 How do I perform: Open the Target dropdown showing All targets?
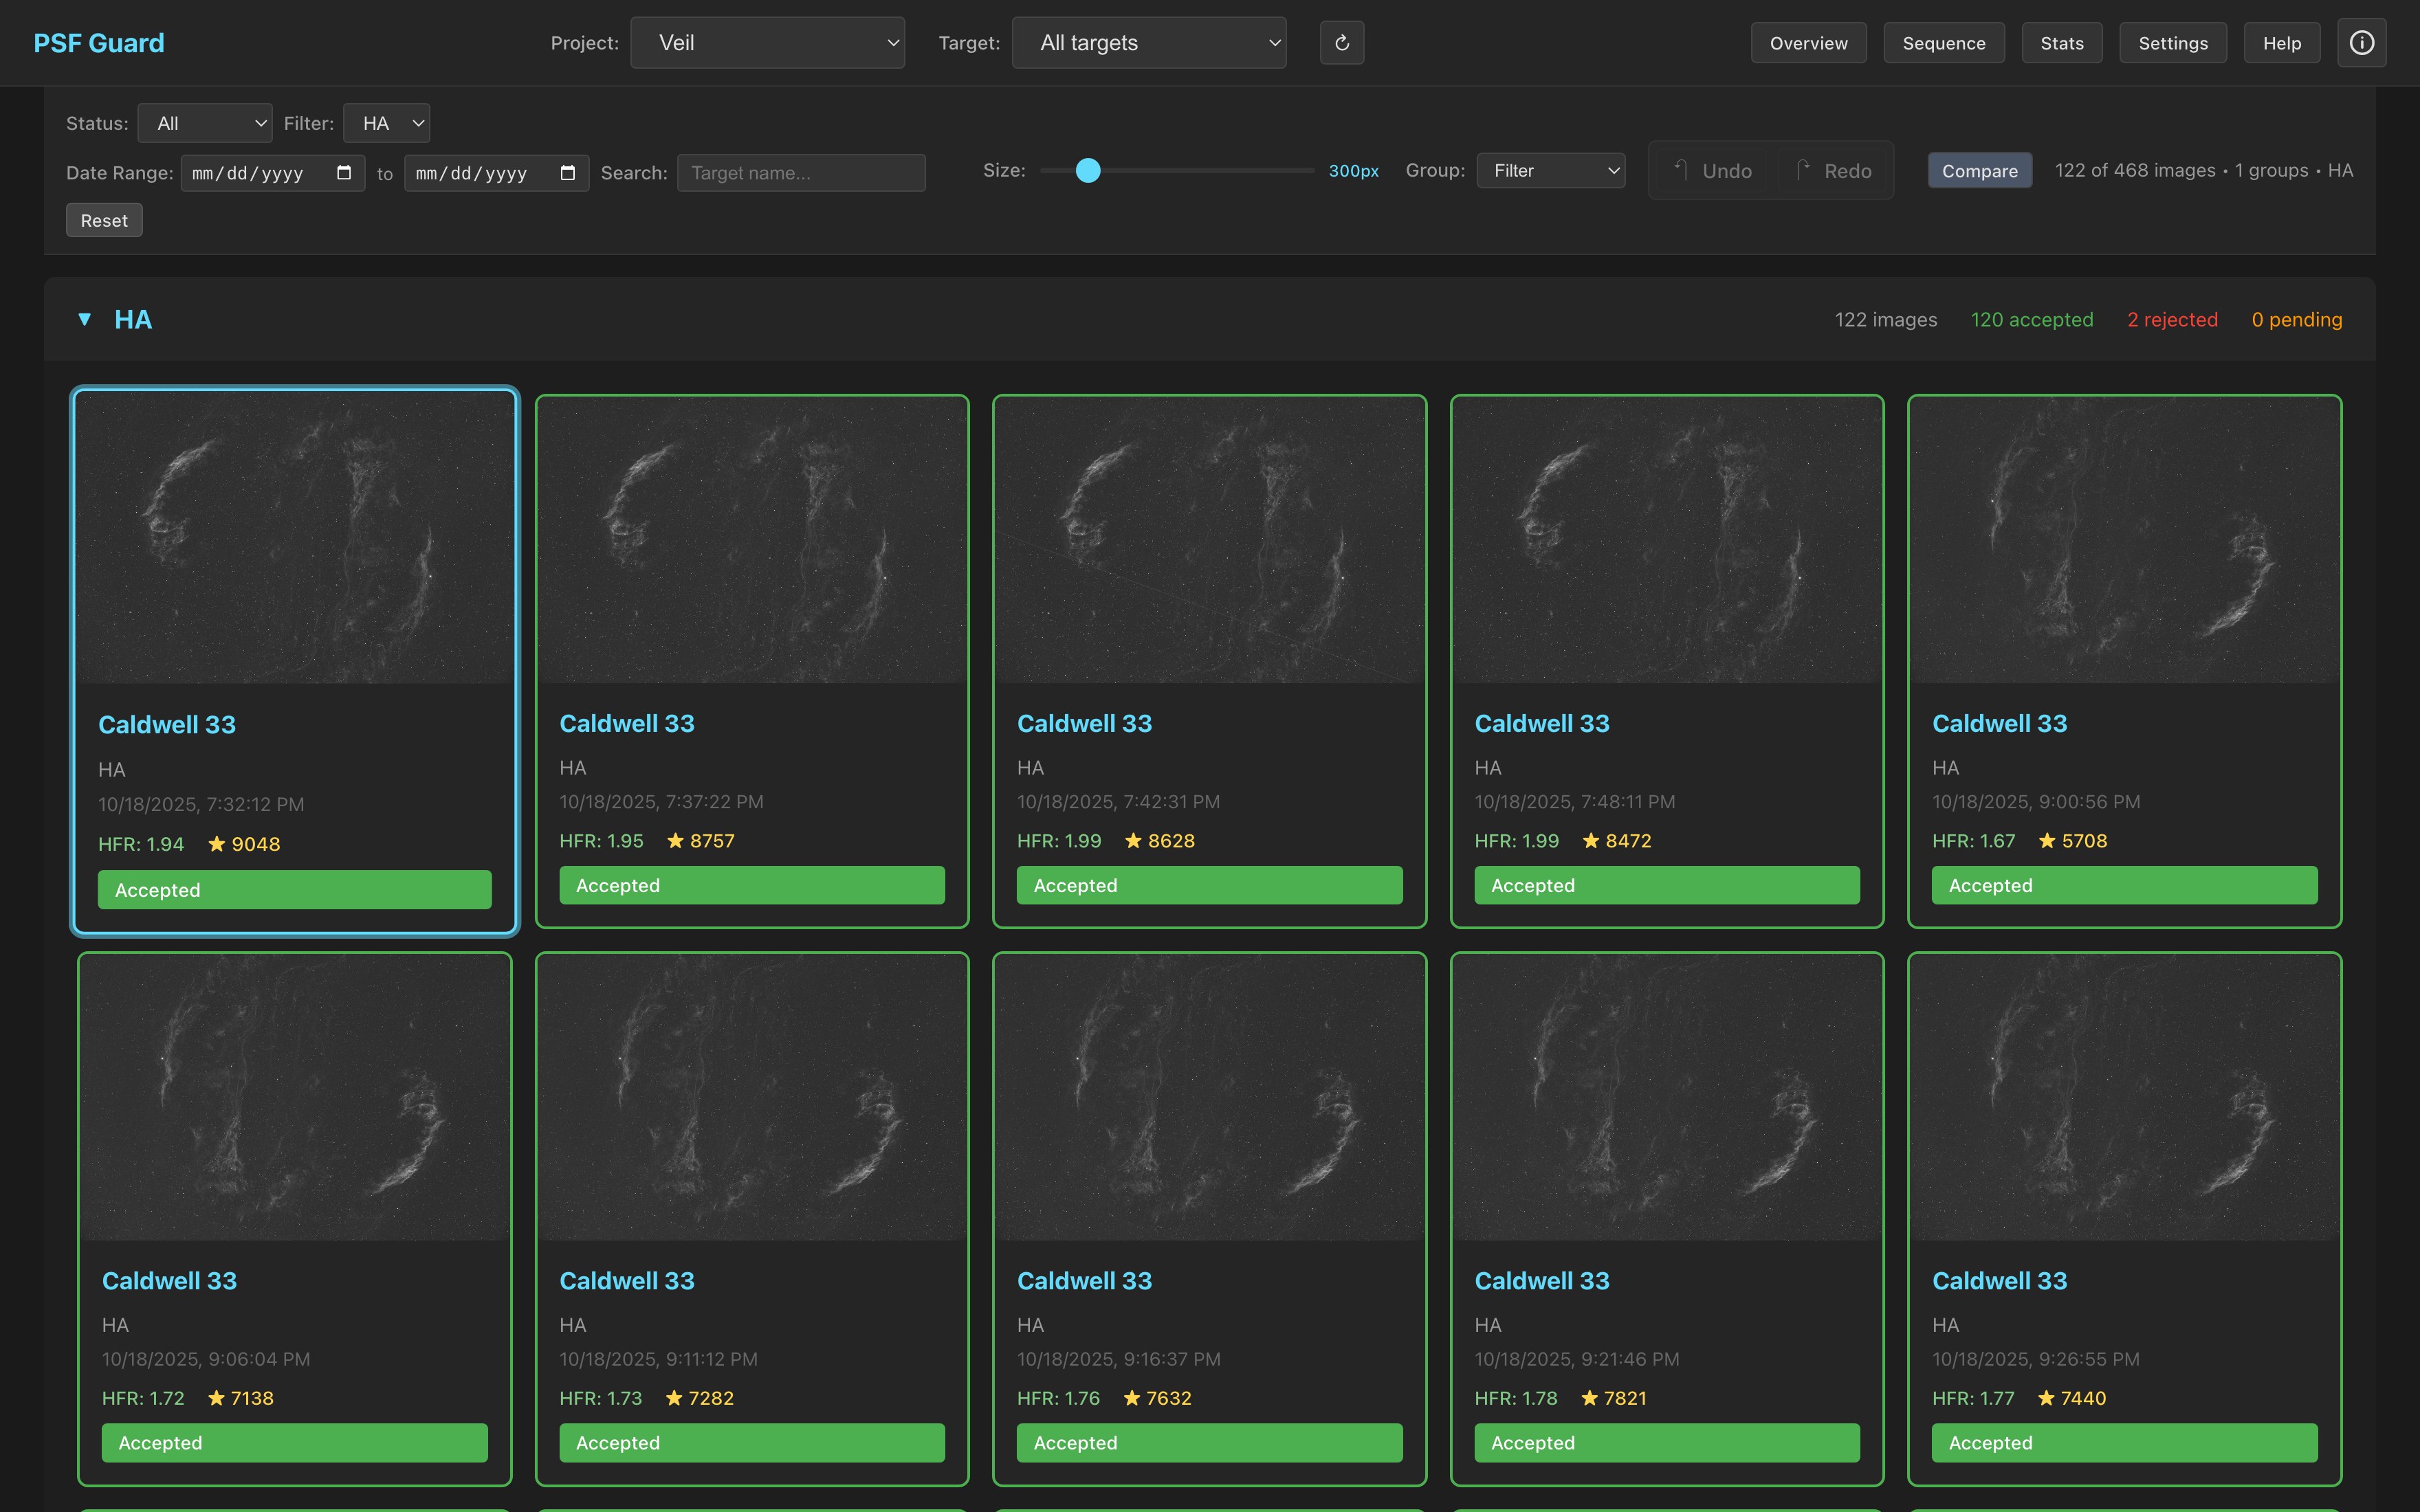(x=1149, y=43)
